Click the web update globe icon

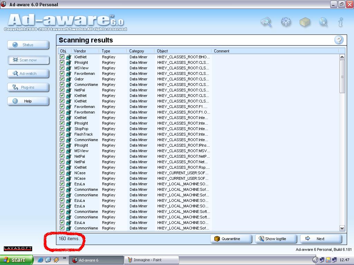coord(323,22)
